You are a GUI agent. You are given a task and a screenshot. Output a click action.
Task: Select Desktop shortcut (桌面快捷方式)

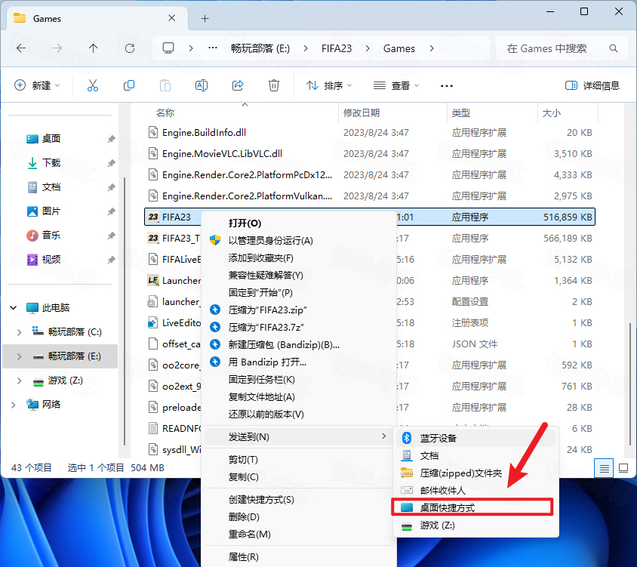pyautogui.click(x=472, y=507)
